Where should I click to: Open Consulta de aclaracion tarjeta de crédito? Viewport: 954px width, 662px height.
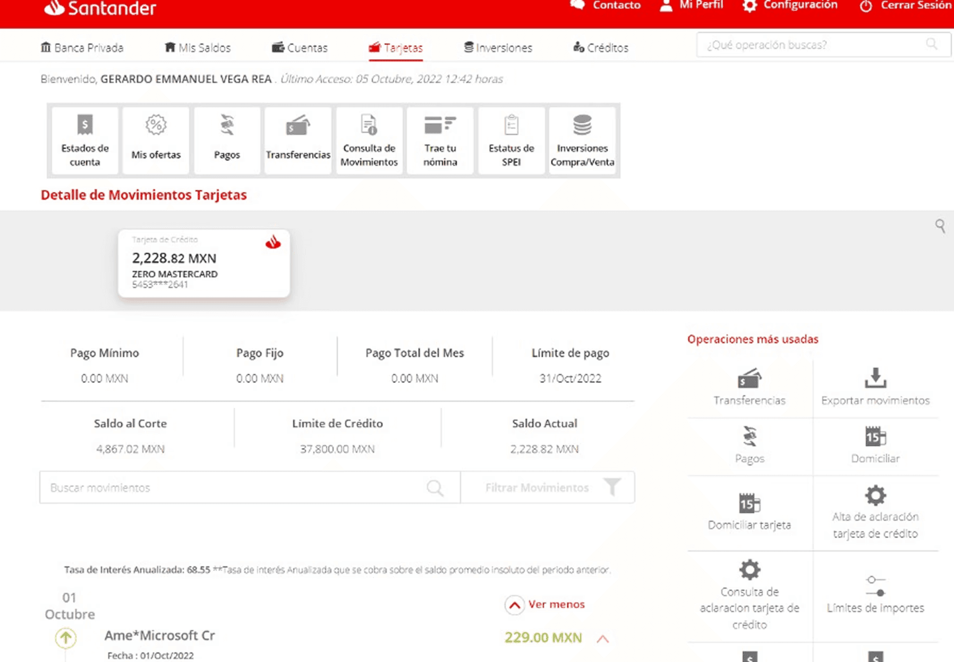pyautogui.click(x=749, y=595)
